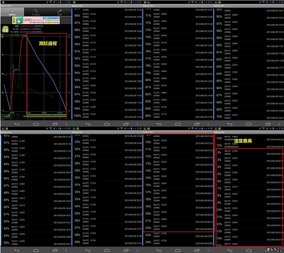This screenshot has width=284, height=253.
Task: Open the anime character ad banner
Action: tap(36, 20)
